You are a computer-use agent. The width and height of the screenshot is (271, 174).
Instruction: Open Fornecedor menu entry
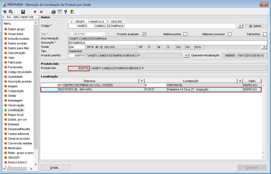click(x=15, y=67)
